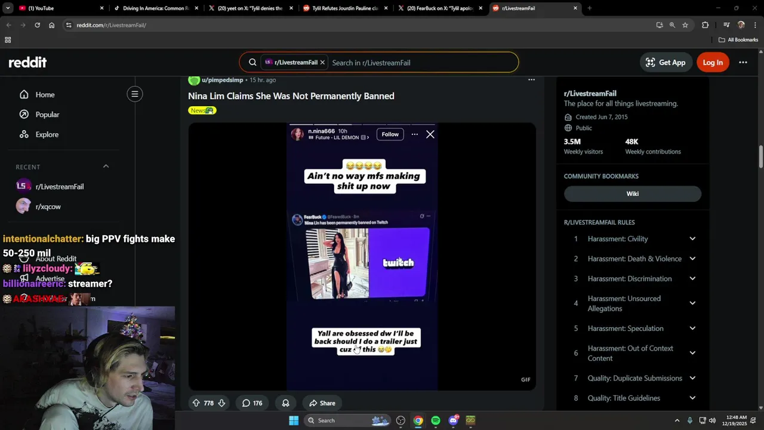Open reddit overflow menu three dots
The image size is (764, 430).
click(743, 62)
